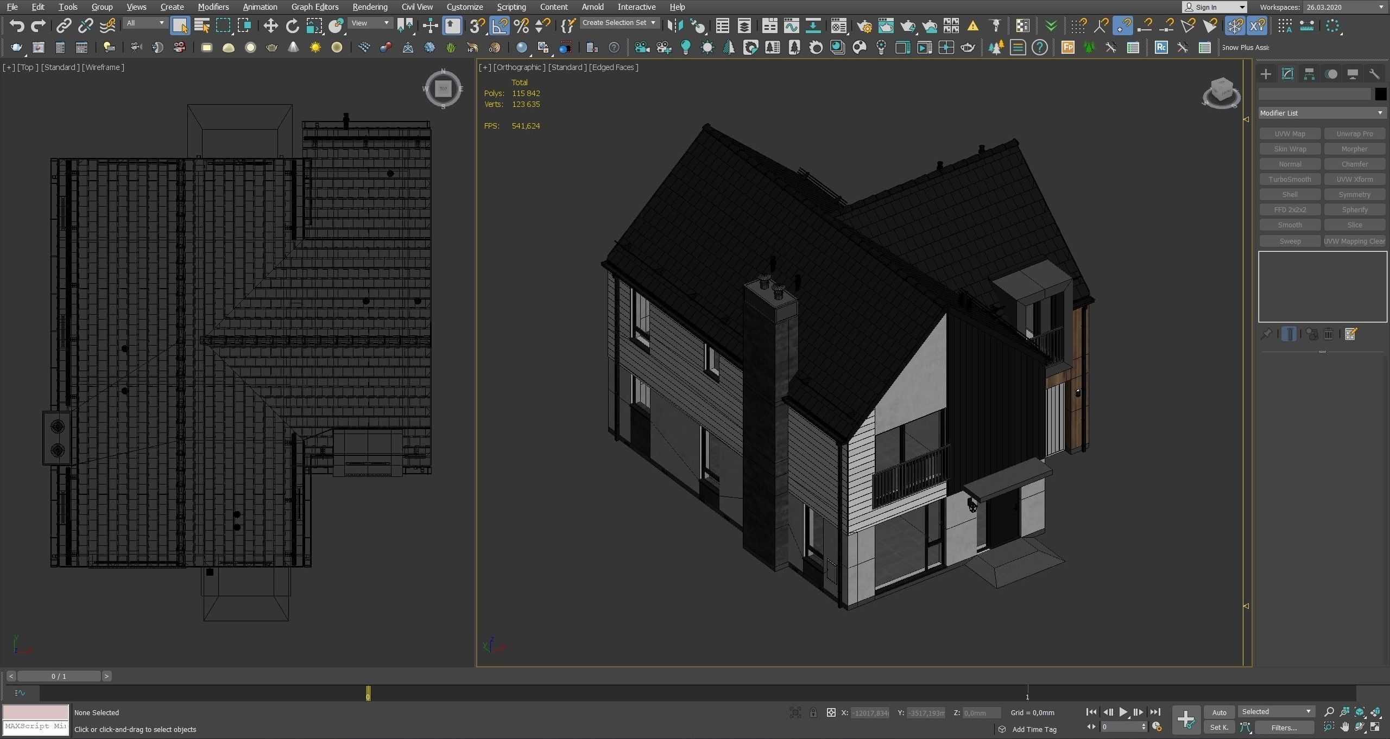Open the View reference coordinate dropdown
Screen dimensions: 1390x739
coord(370,23)
